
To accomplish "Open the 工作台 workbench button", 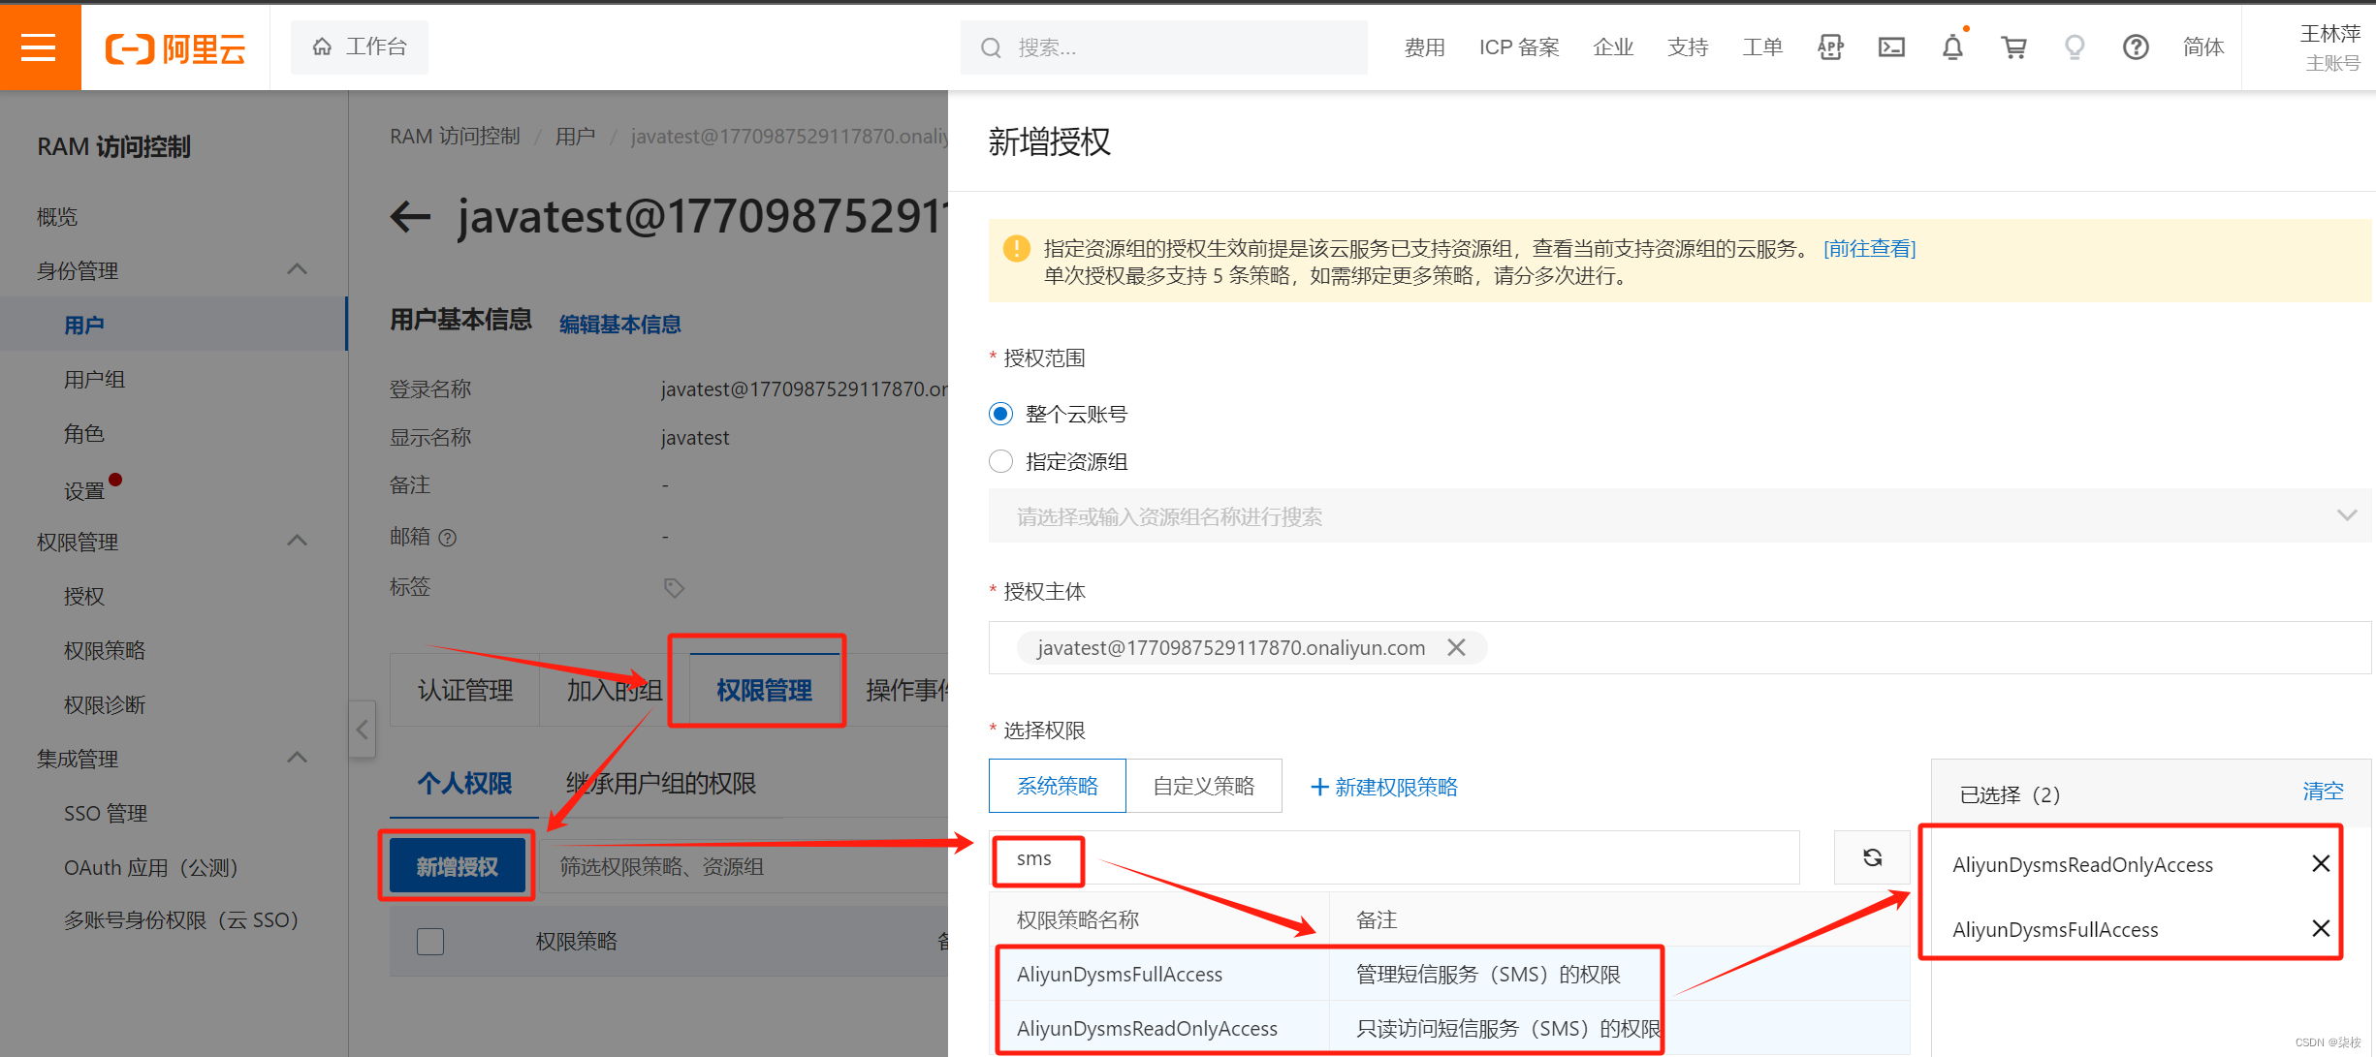I will click(360, 47).
